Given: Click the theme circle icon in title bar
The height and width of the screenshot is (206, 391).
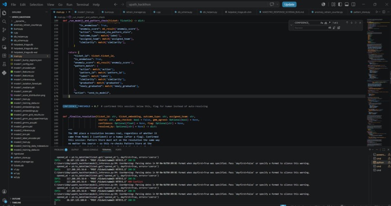Looking at the screenshot, I should coord(323,4).
